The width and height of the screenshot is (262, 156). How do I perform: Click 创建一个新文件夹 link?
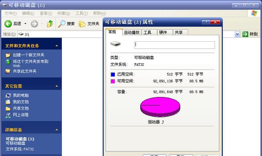point(29,55)
